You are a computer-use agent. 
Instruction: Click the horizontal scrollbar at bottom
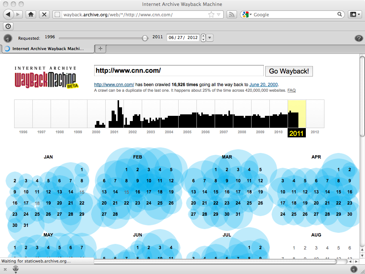tap(216, 262)
